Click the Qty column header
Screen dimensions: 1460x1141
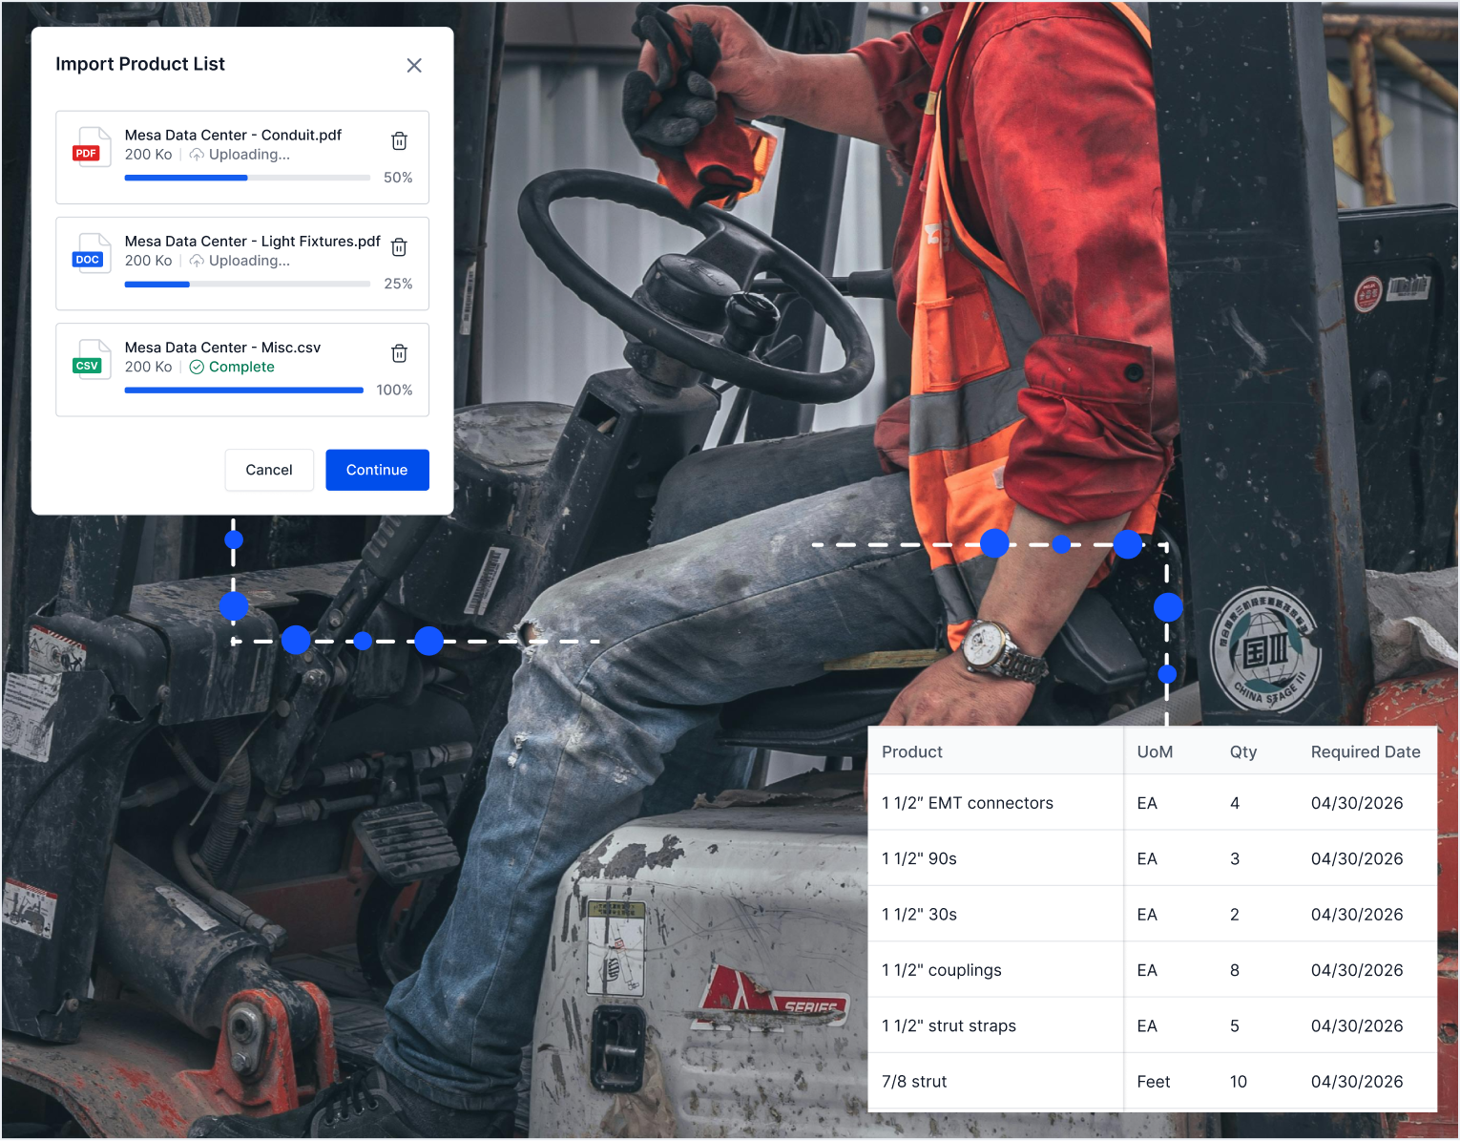[1242, 751]
